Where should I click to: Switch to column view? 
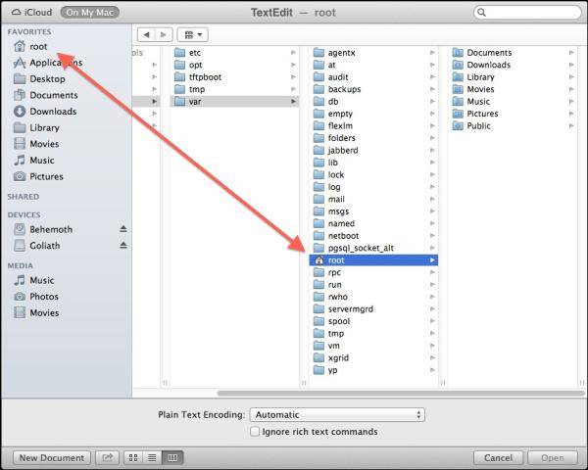click(172, 457)
